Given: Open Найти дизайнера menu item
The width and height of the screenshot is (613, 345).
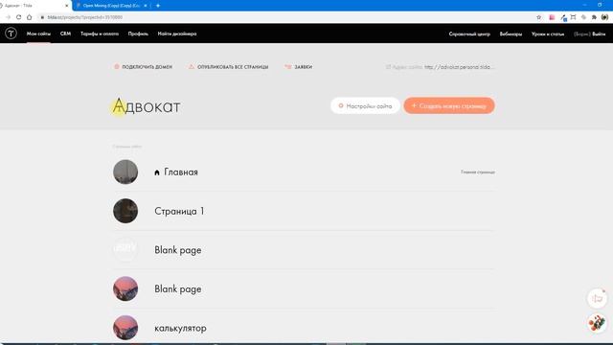Looking at the screenshot, I should click(177, 34).
